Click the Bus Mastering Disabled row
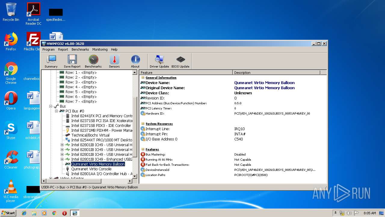385x217 pixels. point(233,155)
